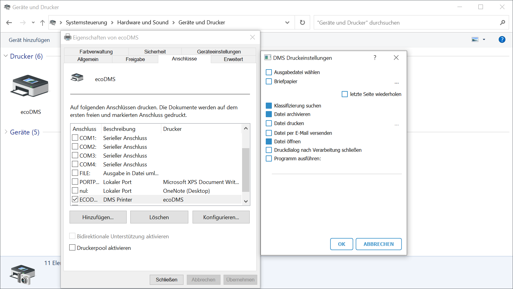The image size is (513, 289).
Task: Select the Erweitert tab
Action: [233, 59]
